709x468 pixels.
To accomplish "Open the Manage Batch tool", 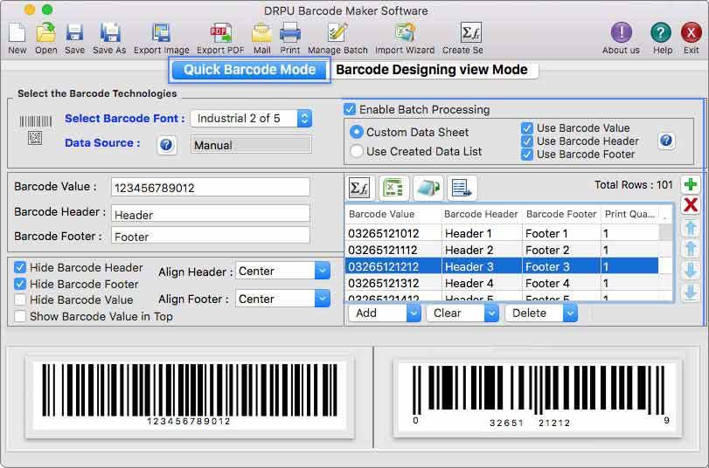I will click(x=337, y=32).
